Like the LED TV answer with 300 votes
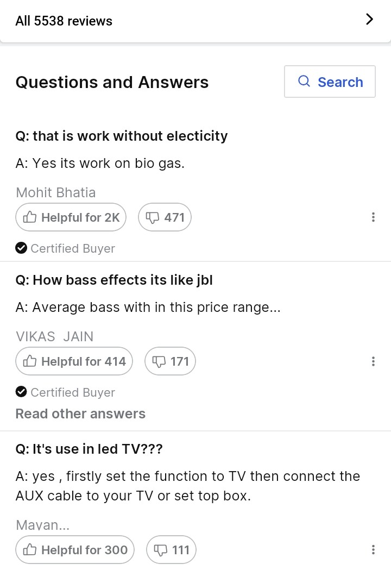Screen dimensions: 391x570 [x=74, y=550]
